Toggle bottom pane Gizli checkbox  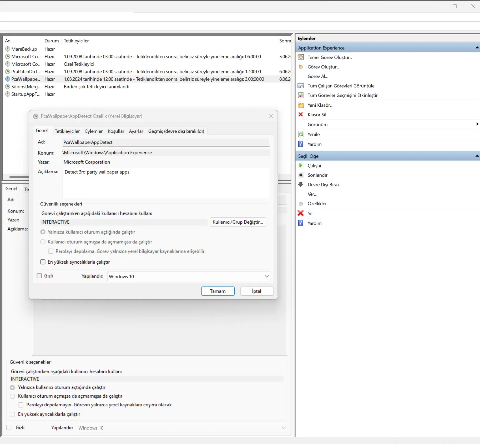click(x=9, y=427)
